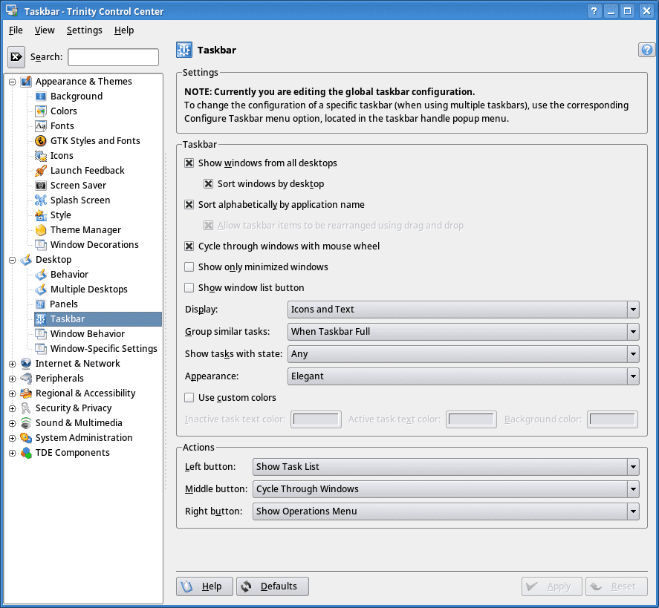Click the Launch Feedback rocket icon
Viewport: 659px width, 608px height.
pos(41,171)
